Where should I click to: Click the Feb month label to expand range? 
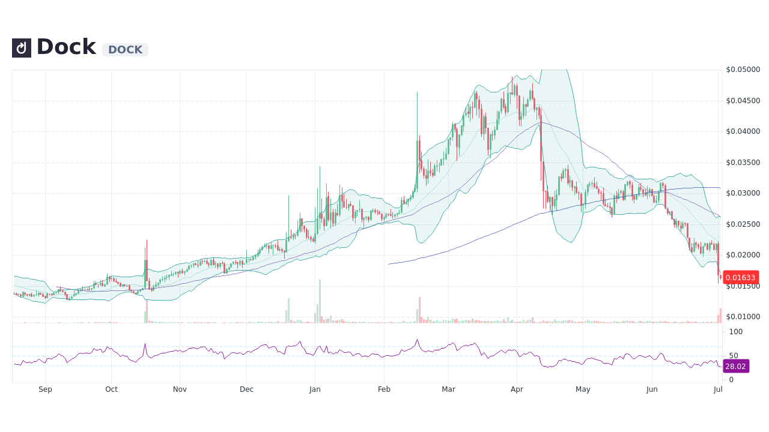(x=383, y=389)
